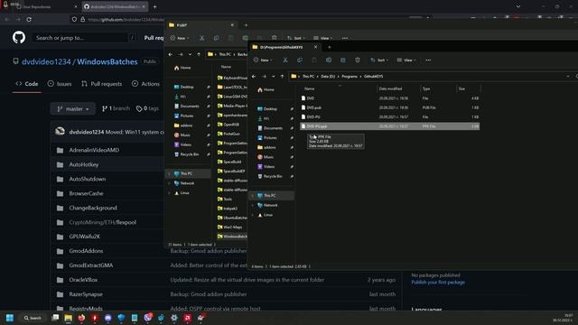Open New dropdown in back Explorer window
Viewport: 578px width, 325px height.
179,38
